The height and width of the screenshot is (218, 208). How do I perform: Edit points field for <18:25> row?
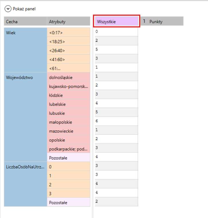(x=116, y=41)
